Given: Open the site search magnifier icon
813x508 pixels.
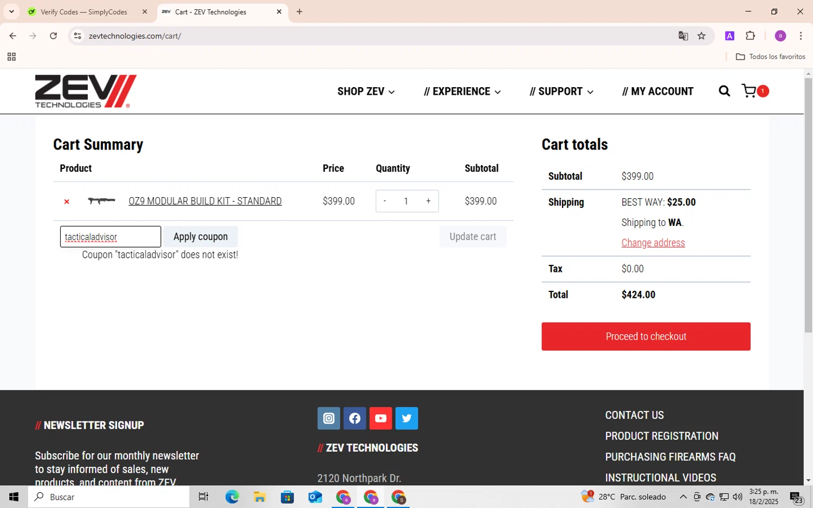Looking at the screenshot, I should click(x=724, y=91).
